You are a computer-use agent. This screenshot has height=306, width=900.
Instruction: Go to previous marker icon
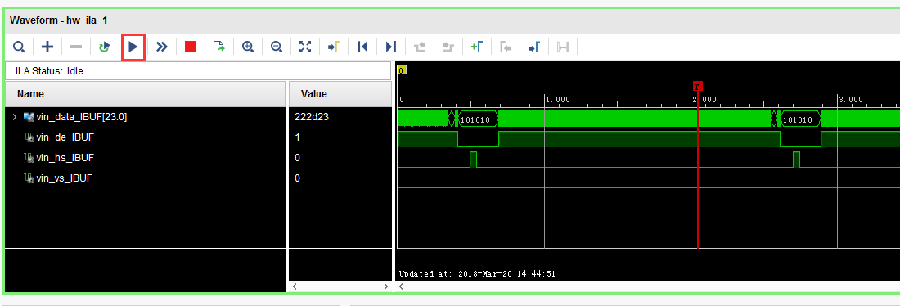click(505, 47)
